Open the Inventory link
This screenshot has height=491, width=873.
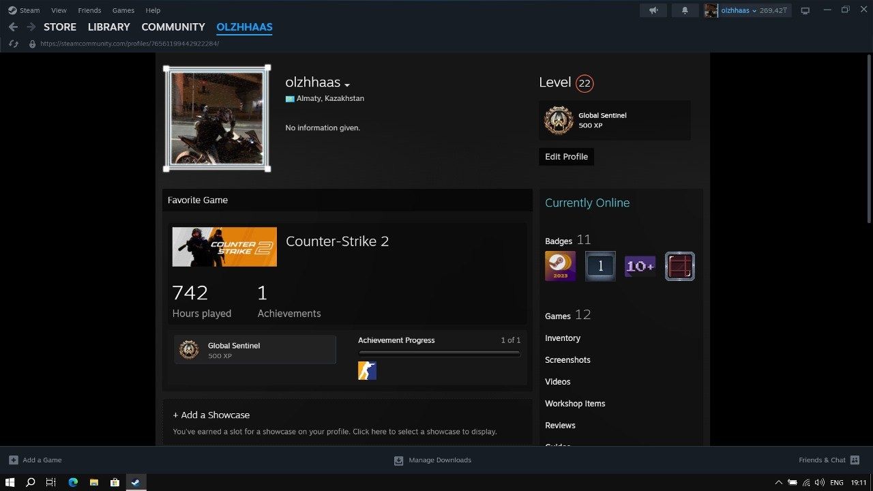coord(563,338)
